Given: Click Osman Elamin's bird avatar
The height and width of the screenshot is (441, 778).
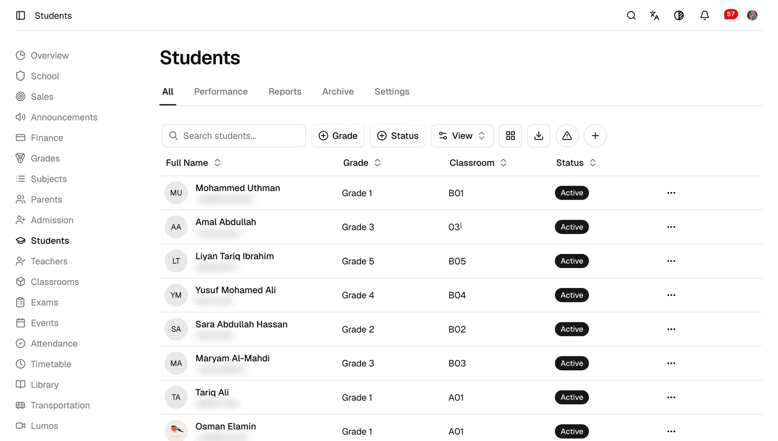Looking at the screenshot, I should coord(176,430).
